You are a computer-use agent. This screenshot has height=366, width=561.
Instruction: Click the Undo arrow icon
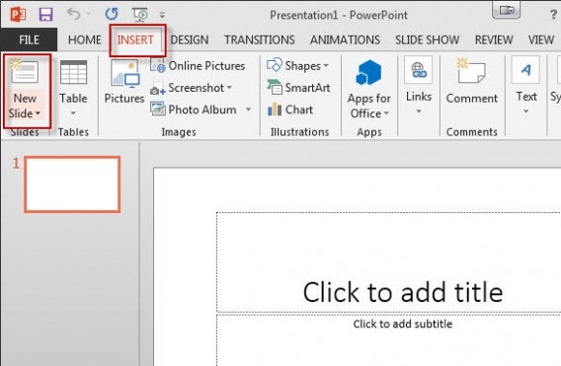(74, 14)
